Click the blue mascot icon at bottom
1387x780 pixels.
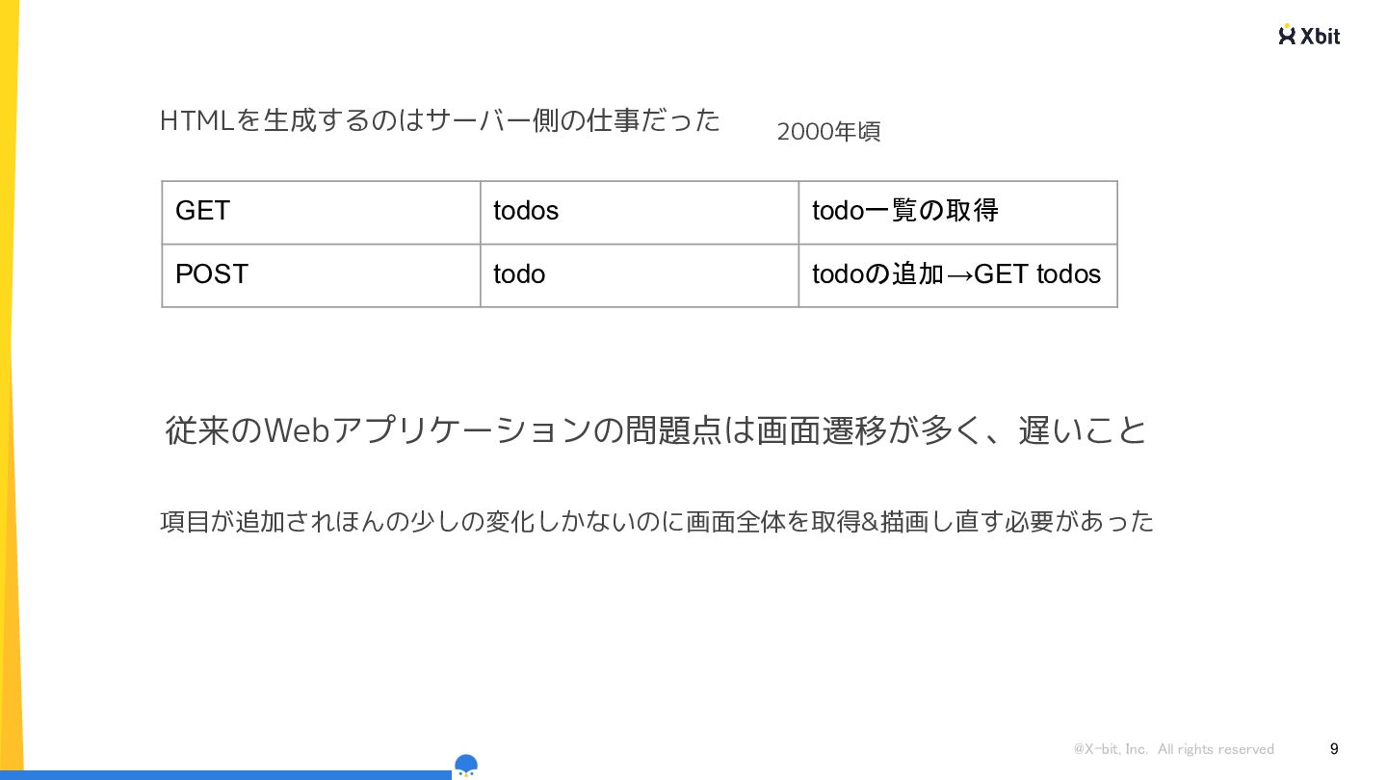(466, 766)
